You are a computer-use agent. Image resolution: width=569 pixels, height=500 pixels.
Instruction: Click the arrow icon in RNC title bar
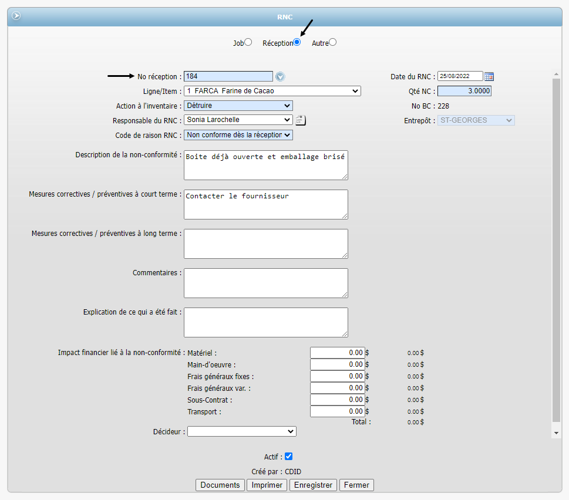pyautogui.click(x=16, y=16)
